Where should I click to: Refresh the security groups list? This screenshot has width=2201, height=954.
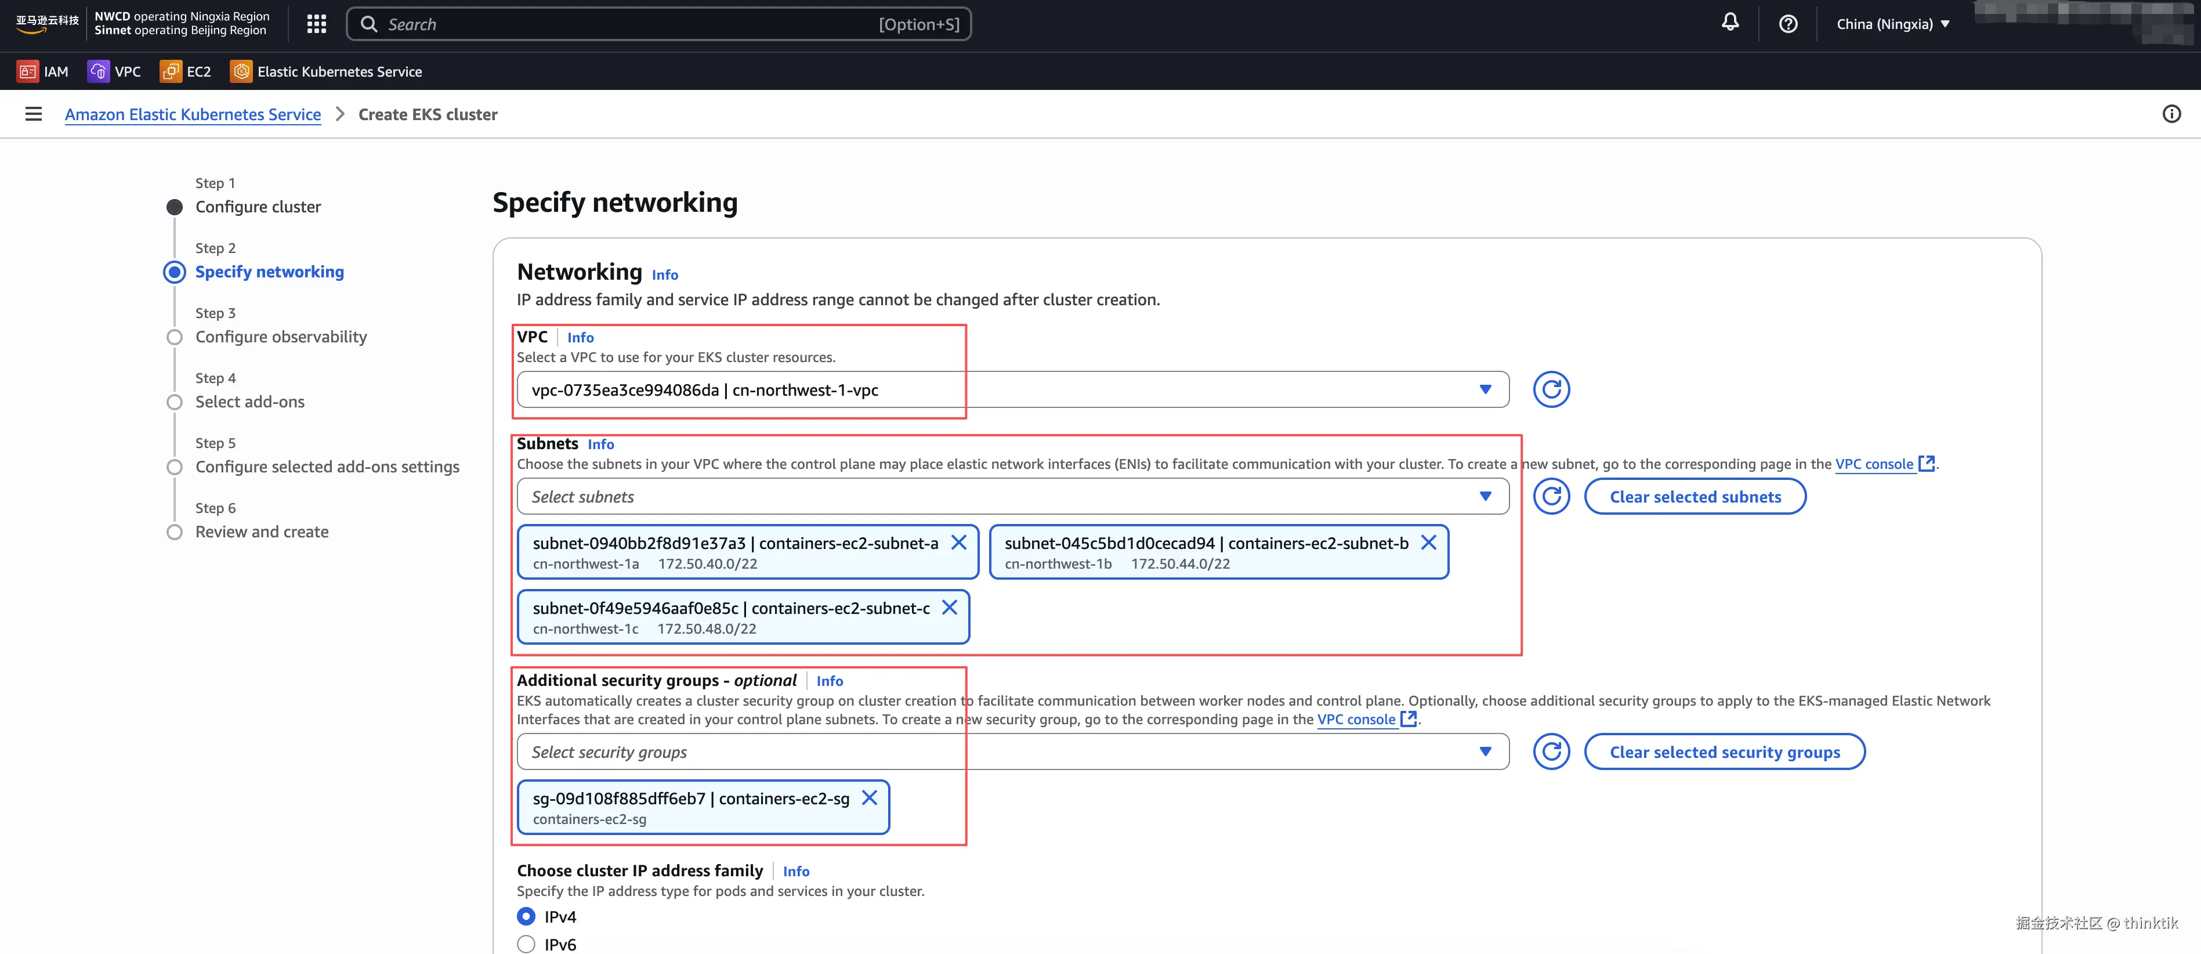click(x=1551, y=752)
